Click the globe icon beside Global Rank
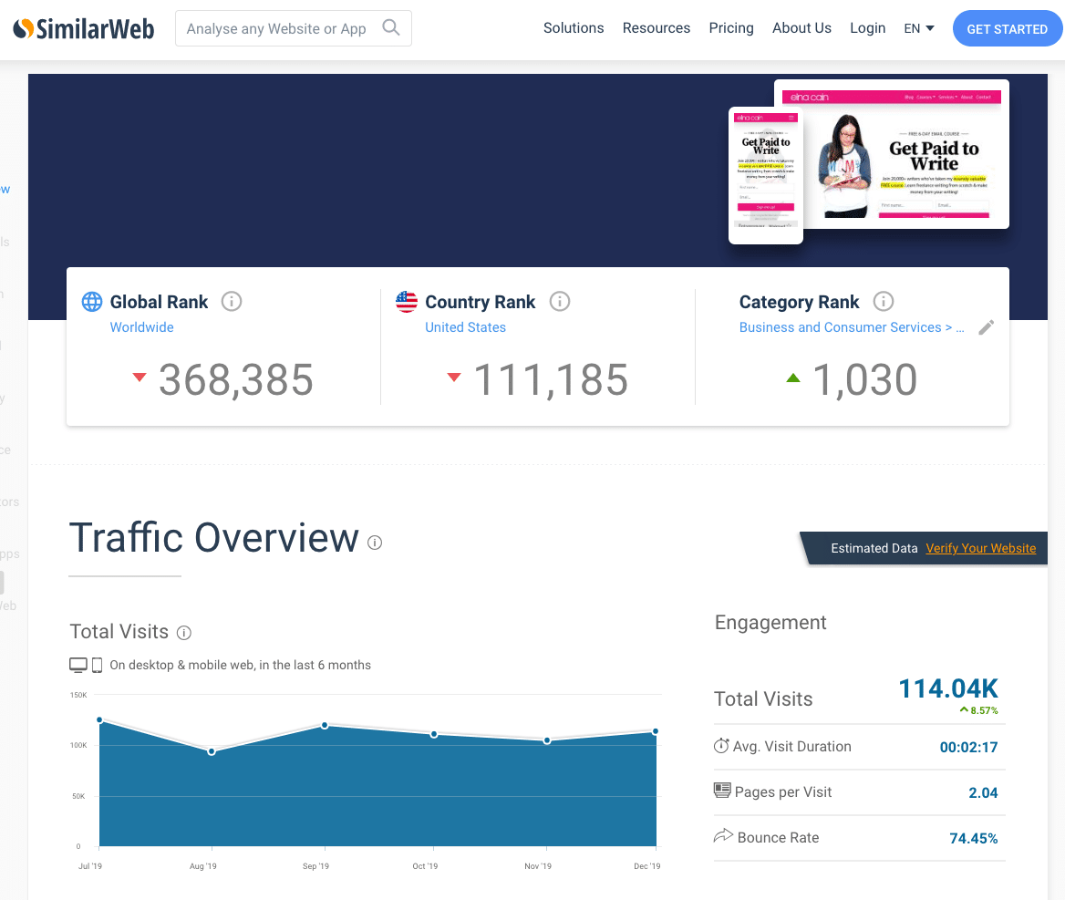1065x900 pixels. pyautogui.click(x=91, y=302)
